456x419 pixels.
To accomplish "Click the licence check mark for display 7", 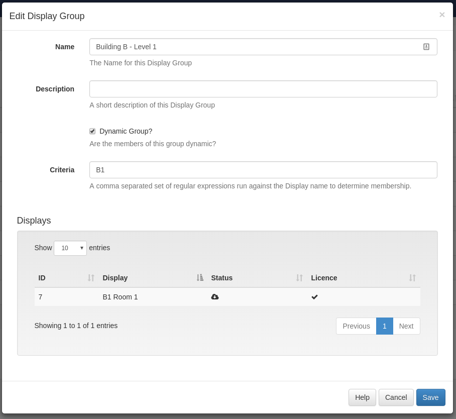I will pyautogui.click(x=314, y=297).
